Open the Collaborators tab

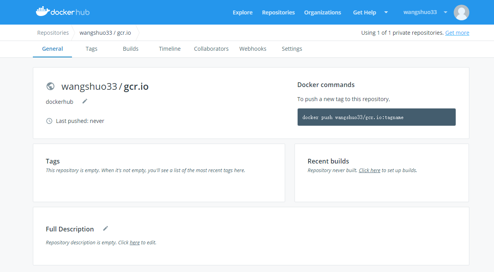click(x=211, y=49)
